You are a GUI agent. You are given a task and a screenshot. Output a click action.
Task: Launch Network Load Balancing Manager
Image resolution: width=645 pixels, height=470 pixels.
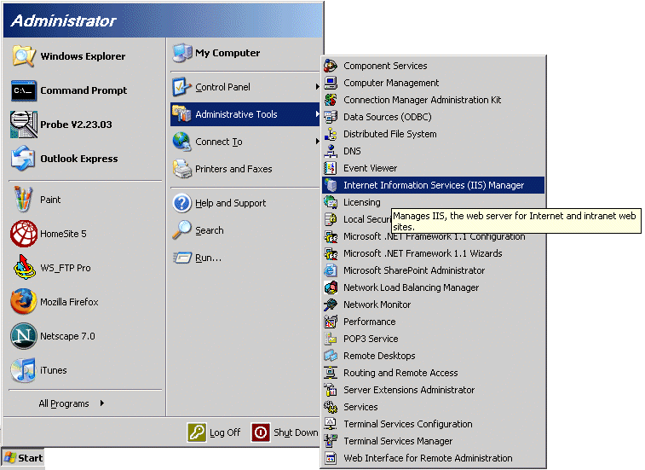433,287
